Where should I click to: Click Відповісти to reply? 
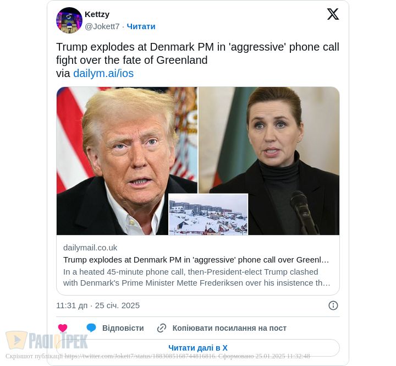coord(123,328)
